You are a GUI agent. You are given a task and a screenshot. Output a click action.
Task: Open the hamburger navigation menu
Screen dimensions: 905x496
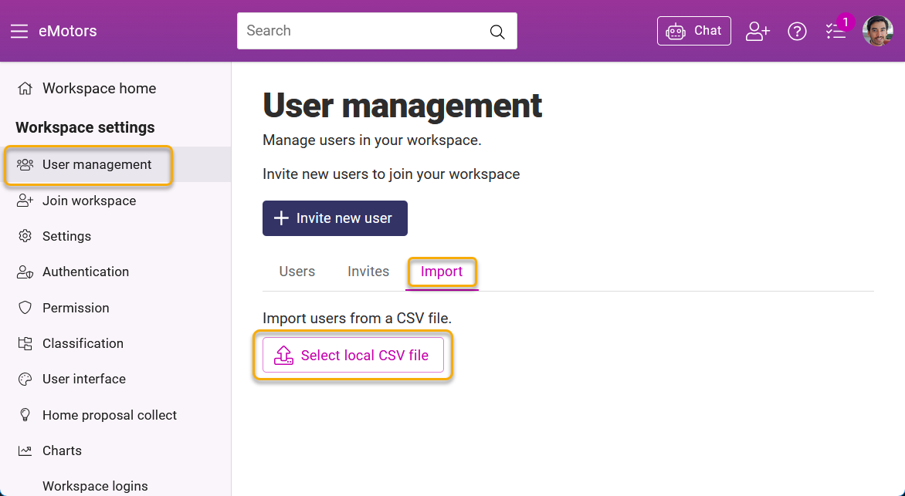click(x=19, y=32)
